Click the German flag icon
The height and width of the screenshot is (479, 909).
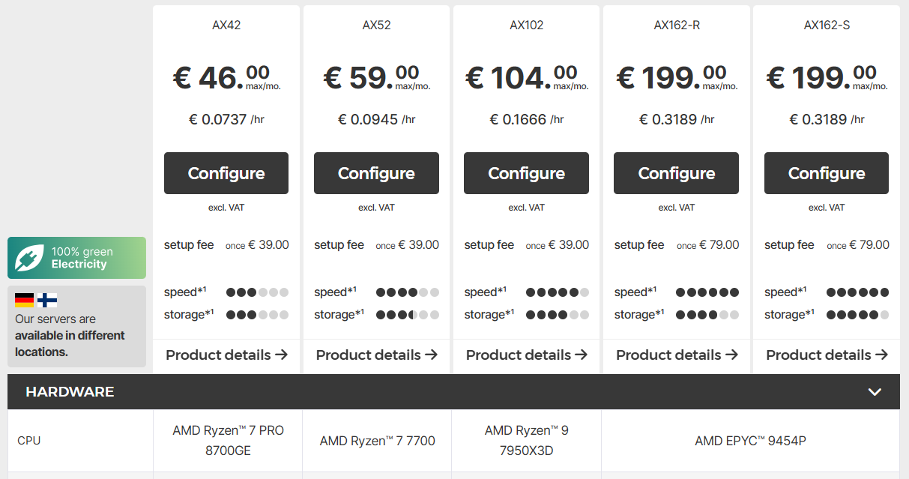click(25, 300)
